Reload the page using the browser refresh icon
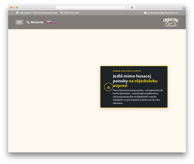The height and width of the screenshot is (164, 194). (126, 7)
